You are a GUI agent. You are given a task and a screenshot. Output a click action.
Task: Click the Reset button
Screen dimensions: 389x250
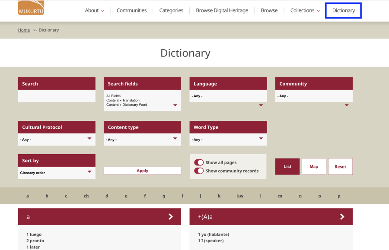click(340, 167)
